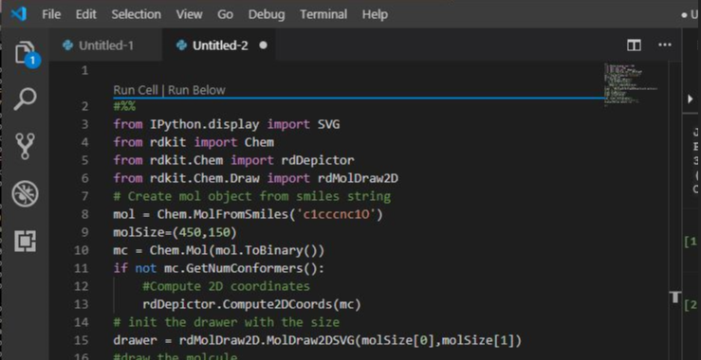Image resolution: width=701 pixels, height=360 pixels.
Task: Open the Go menu
Action: coord(226,14)
